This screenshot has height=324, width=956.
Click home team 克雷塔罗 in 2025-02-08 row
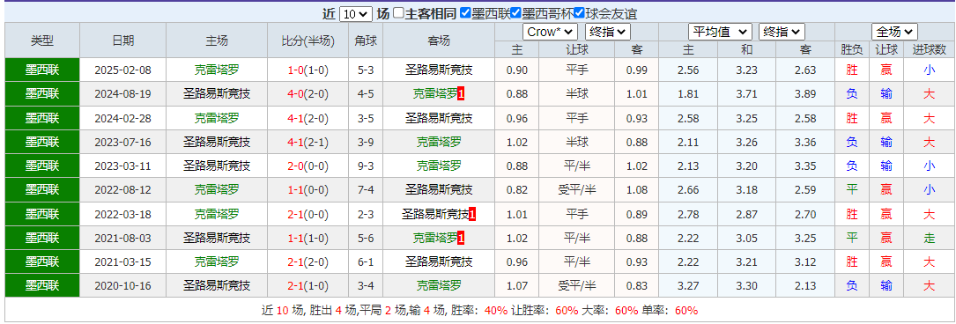(x=217, y=70)
